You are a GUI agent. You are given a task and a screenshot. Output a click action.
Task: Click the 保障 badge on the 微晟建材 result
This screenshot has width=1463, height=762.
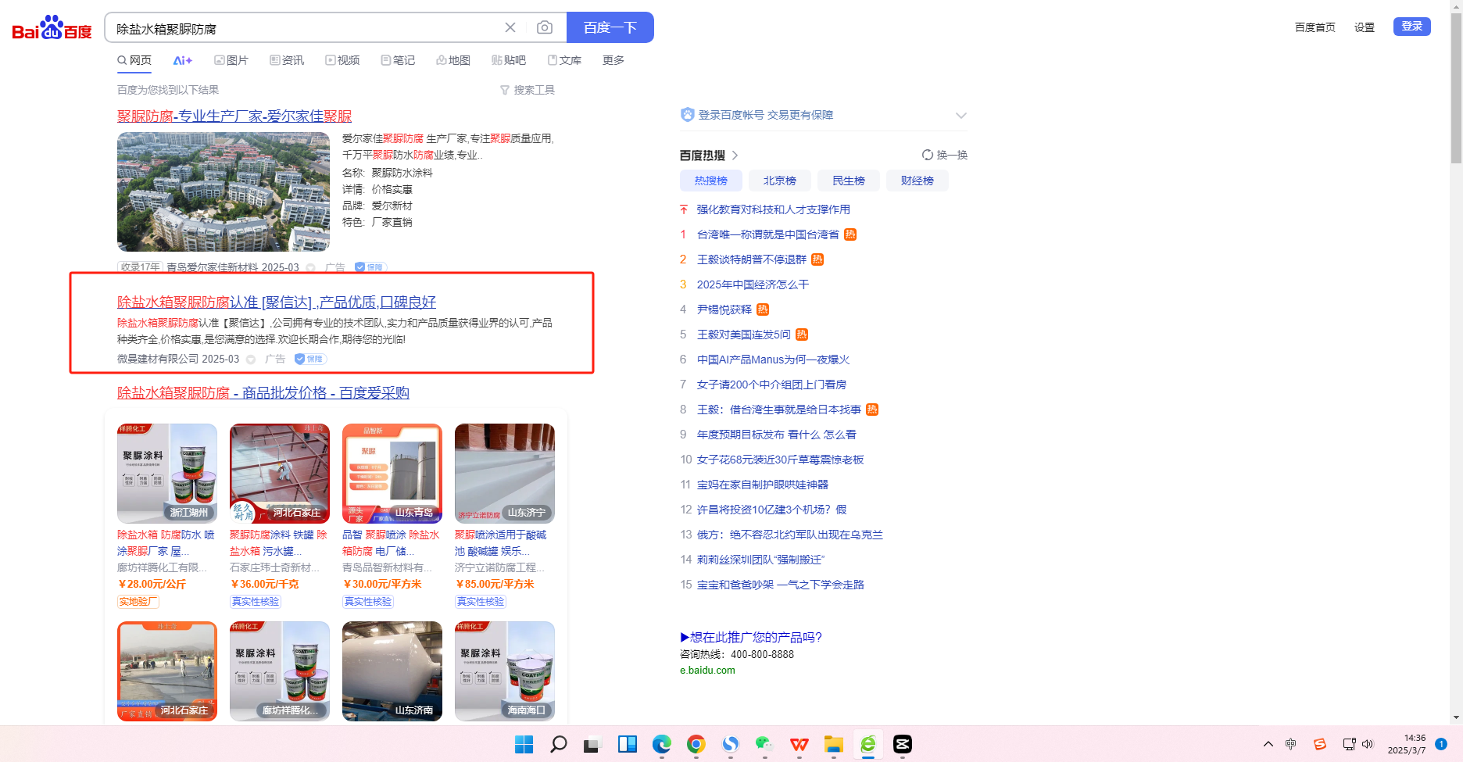[310, 359]
